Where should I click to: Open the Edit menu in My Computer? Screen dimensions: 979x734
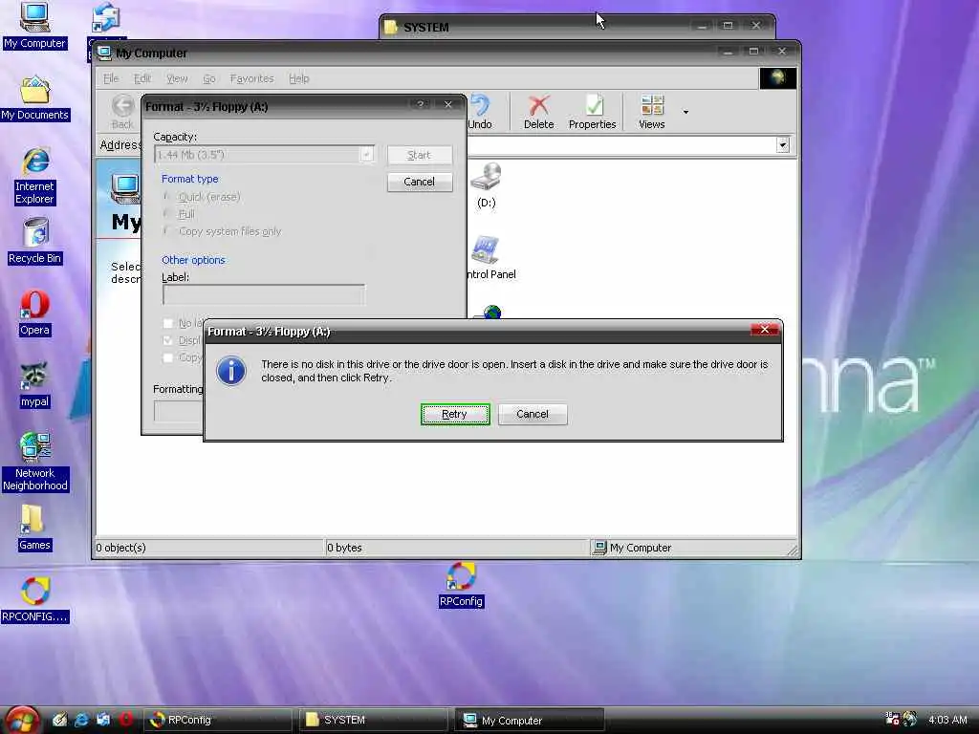click(141, 78)
